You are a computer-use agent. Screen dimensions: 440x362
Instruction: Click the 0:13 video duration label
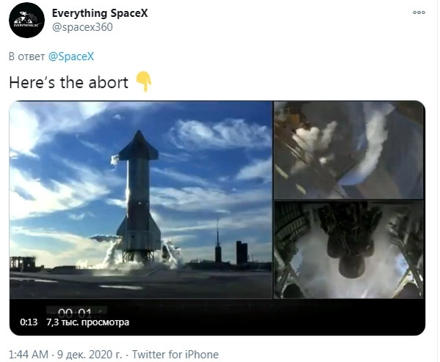click(x=29, y=322)
